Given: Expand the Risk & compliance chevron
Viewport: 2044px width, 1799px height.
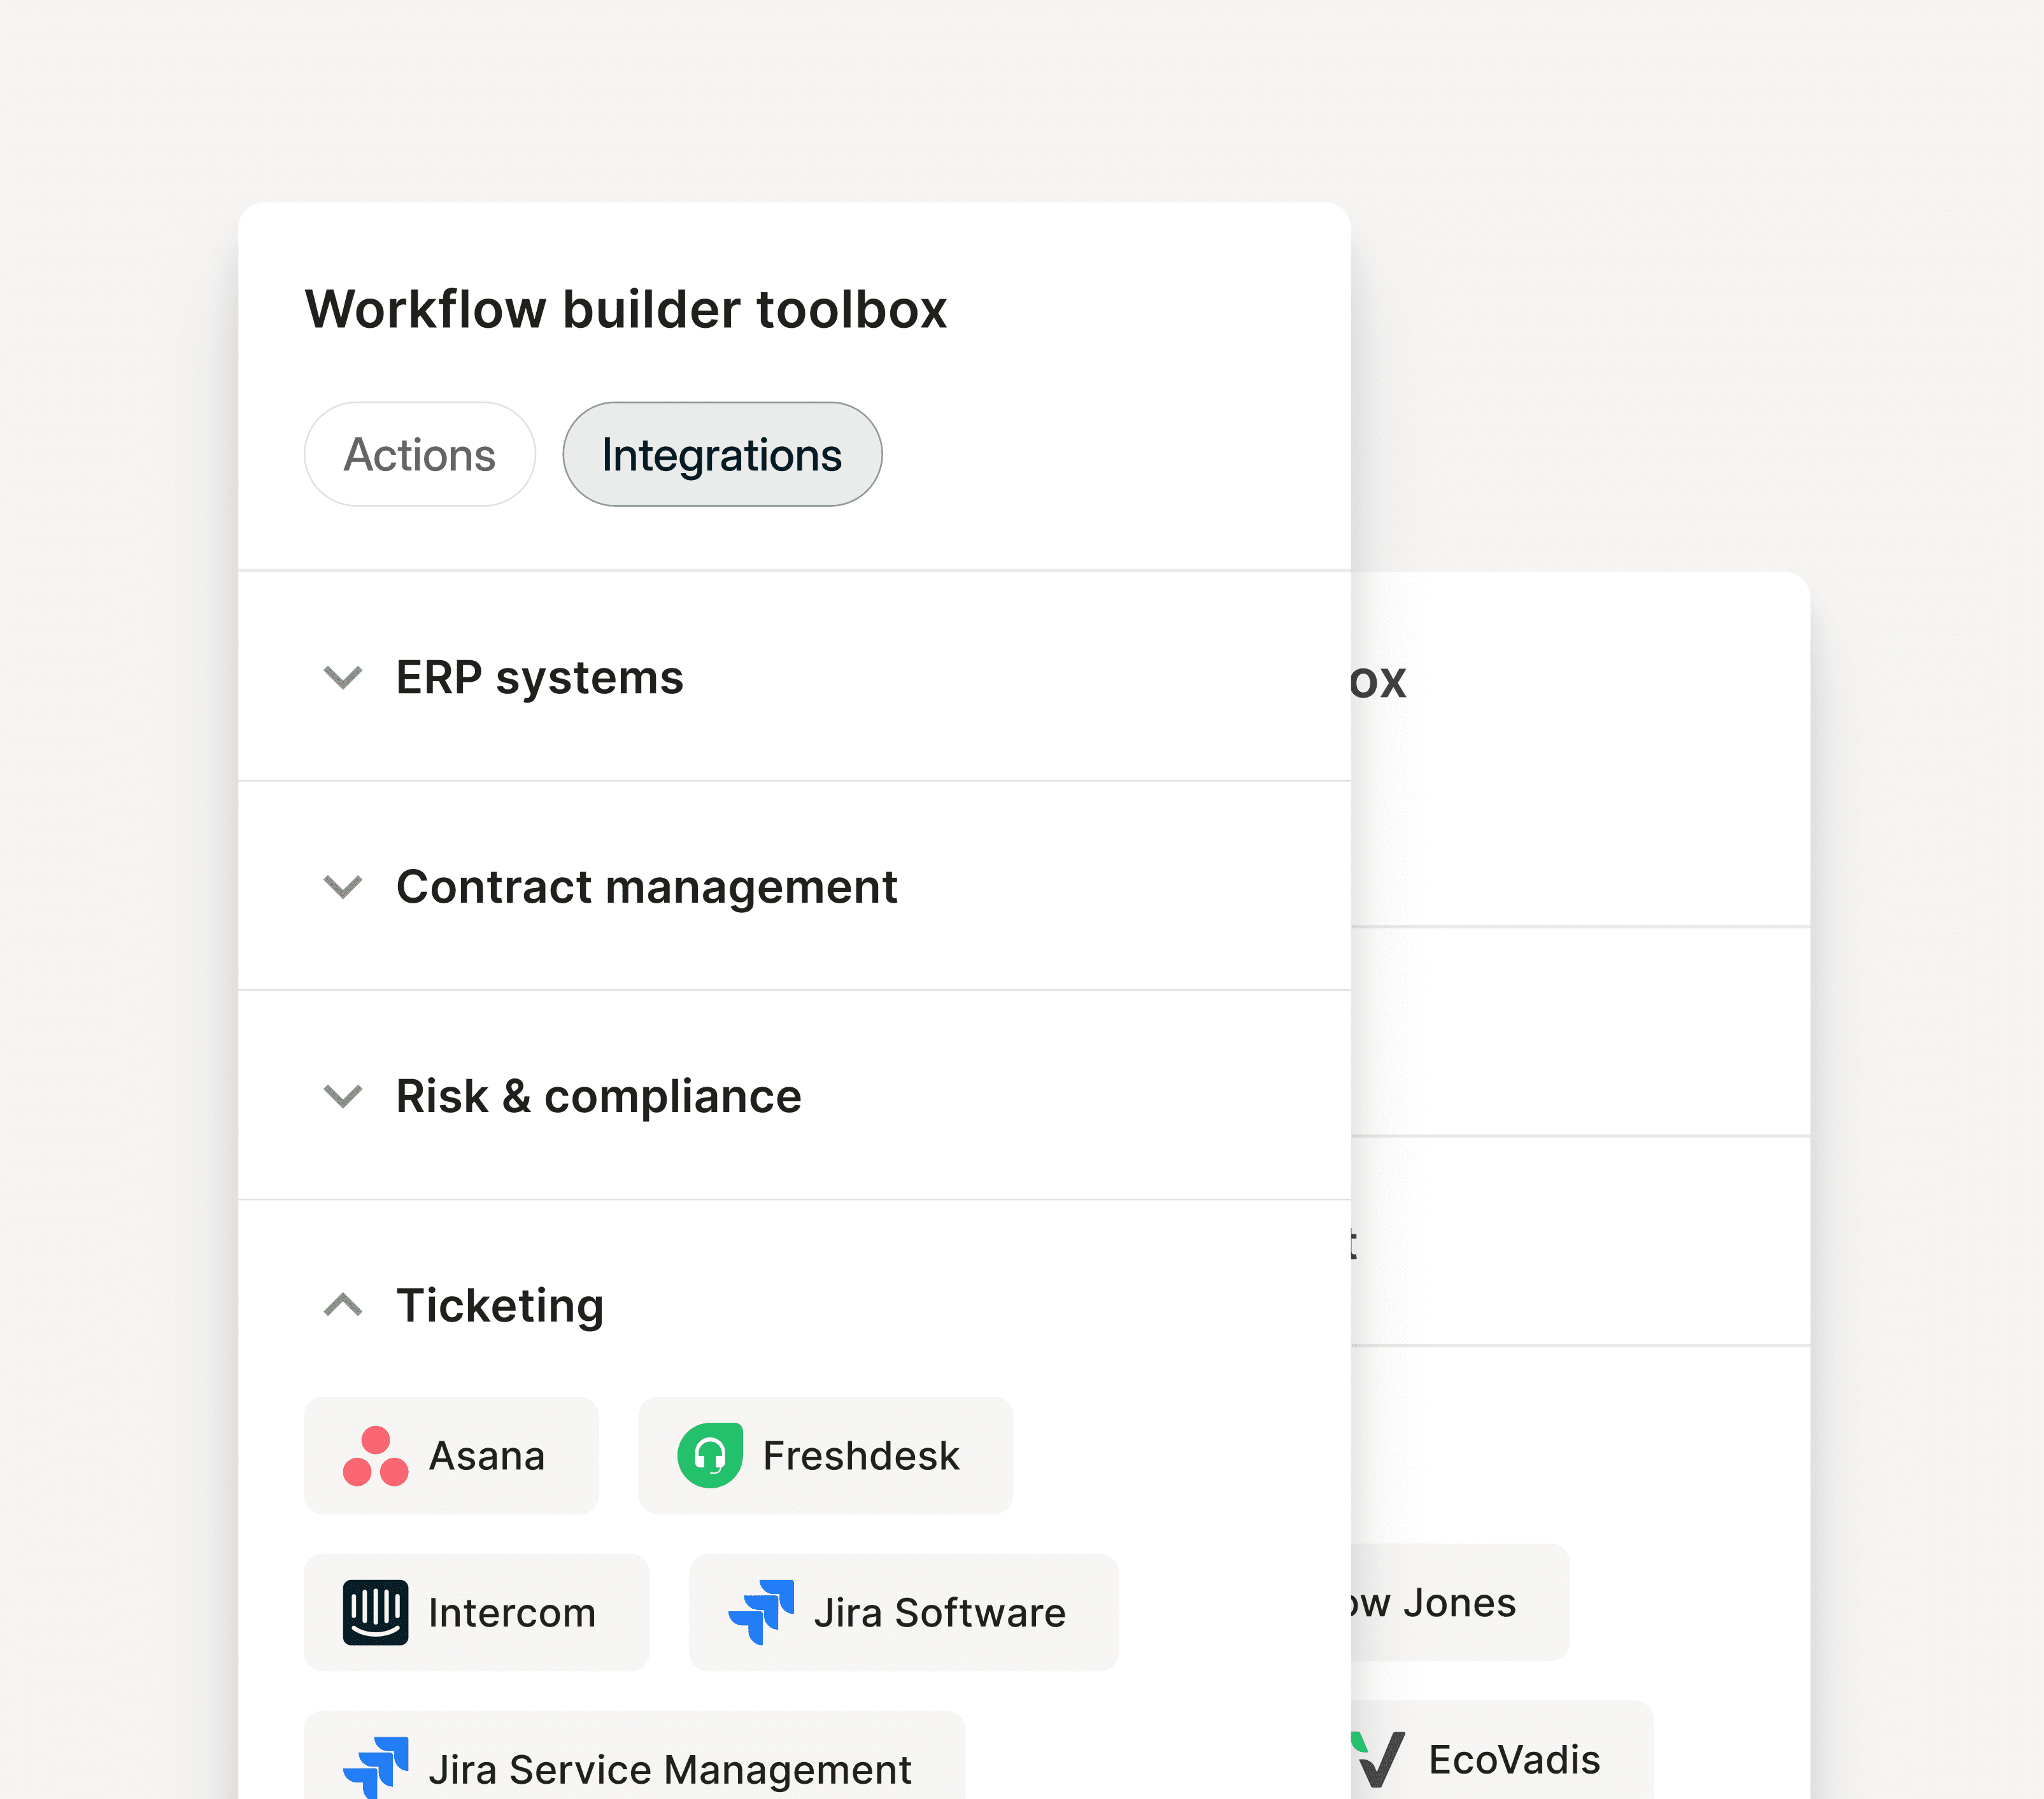Looking at the screenshot, I should click(343, 1096).
